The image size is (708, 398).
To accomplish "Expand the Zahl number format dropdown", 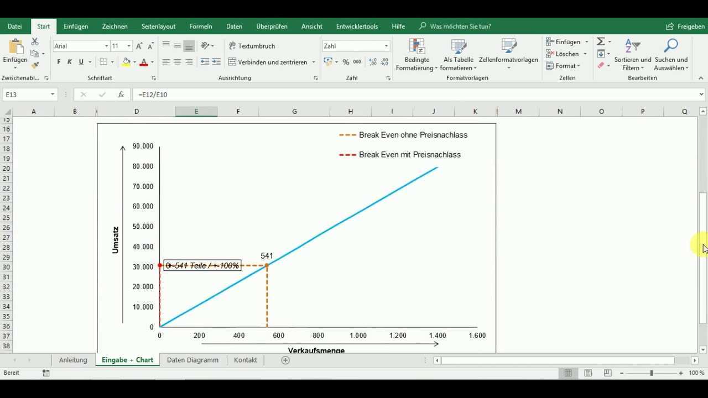I will [386, 46].
